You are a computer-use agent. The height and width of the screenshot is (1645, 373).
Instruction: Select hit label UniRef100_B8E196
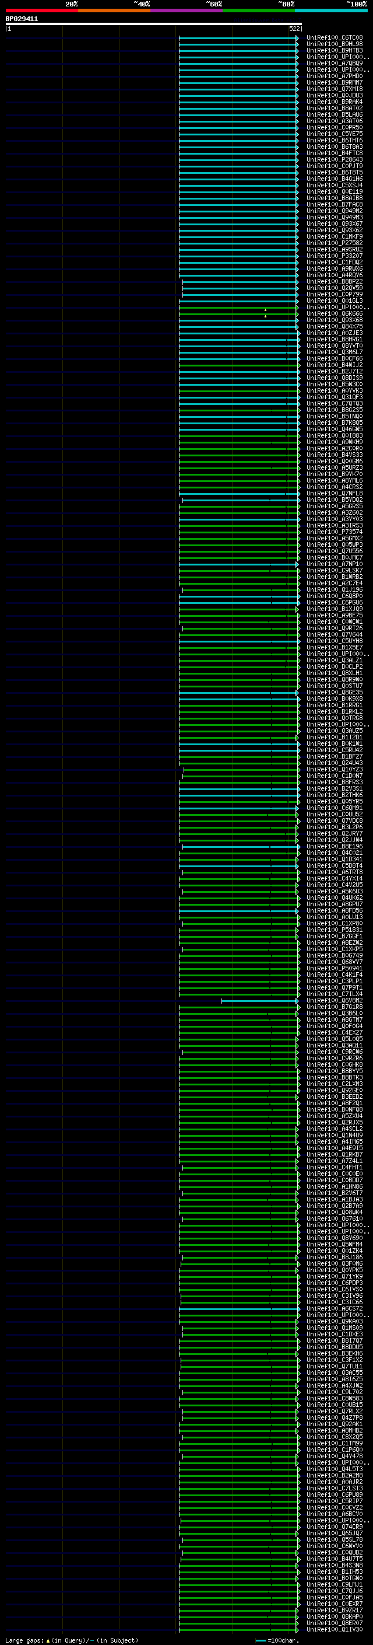[335, 847]
